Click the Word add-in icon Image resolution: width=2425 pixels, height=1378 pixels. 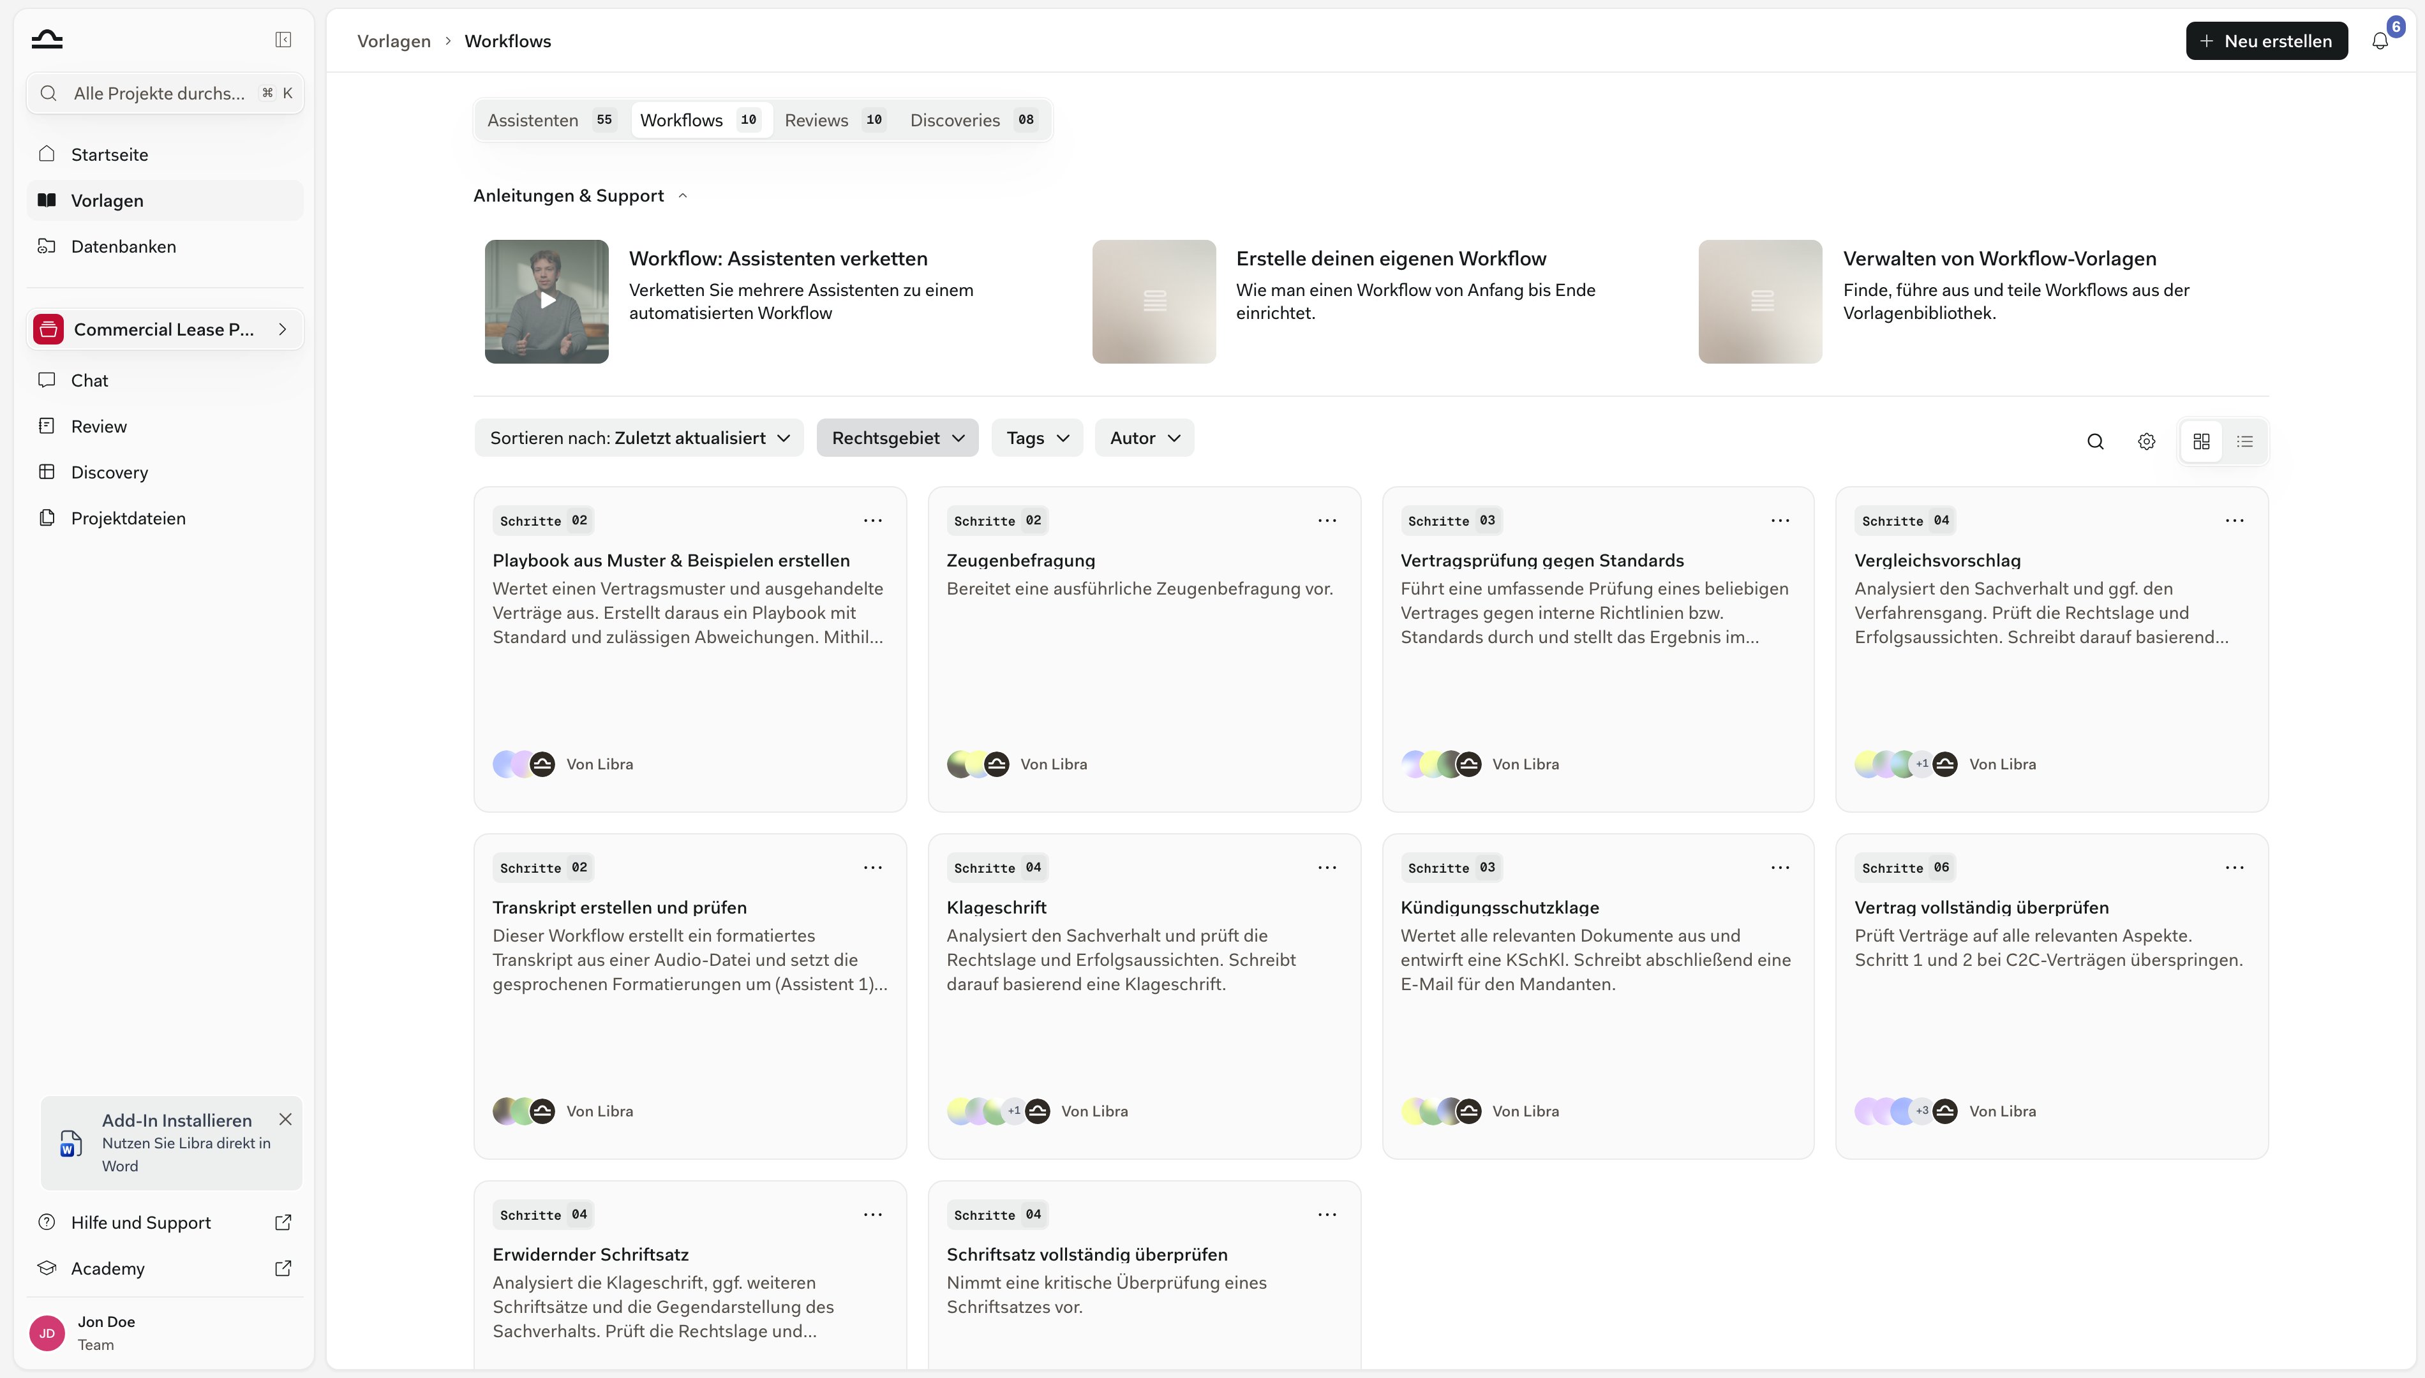click(x=71, y=1143)
